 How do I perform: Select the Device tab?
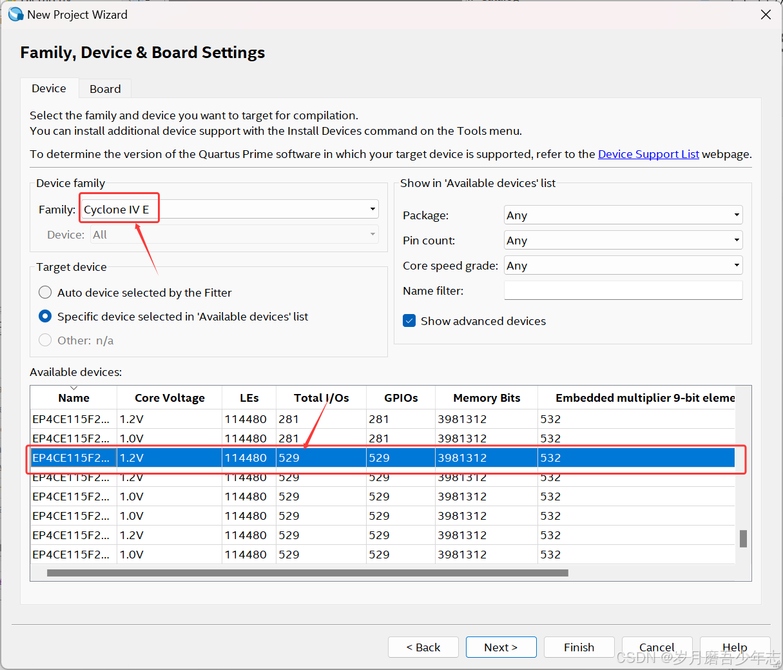(49, 88)
